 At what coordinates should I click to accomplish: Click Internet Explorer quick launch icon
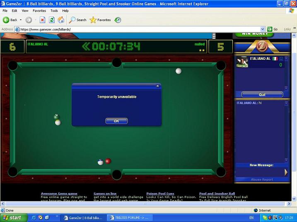click(34, 217)
